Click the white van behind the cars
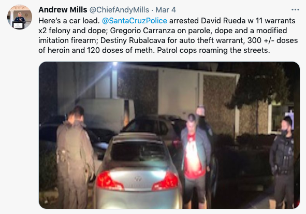Viewport: 306px width, 214px height. point(107,113)
